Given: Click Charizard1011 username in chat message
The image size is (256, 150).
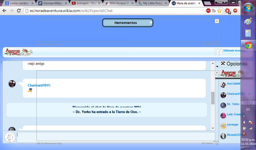Looking at the screenshot, I should (39, 85).
